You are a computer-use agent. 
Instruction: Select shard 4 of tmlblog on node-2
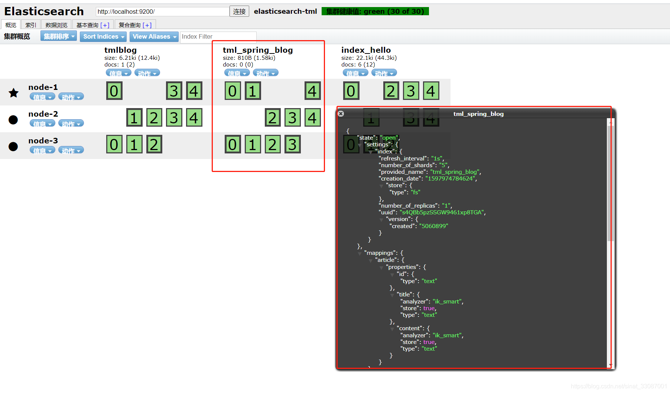pos(194,118)
